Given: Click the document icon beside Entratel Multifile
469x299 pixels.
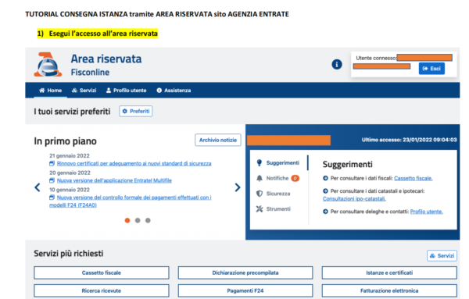Looking at the screenshot, I should 52,180.
